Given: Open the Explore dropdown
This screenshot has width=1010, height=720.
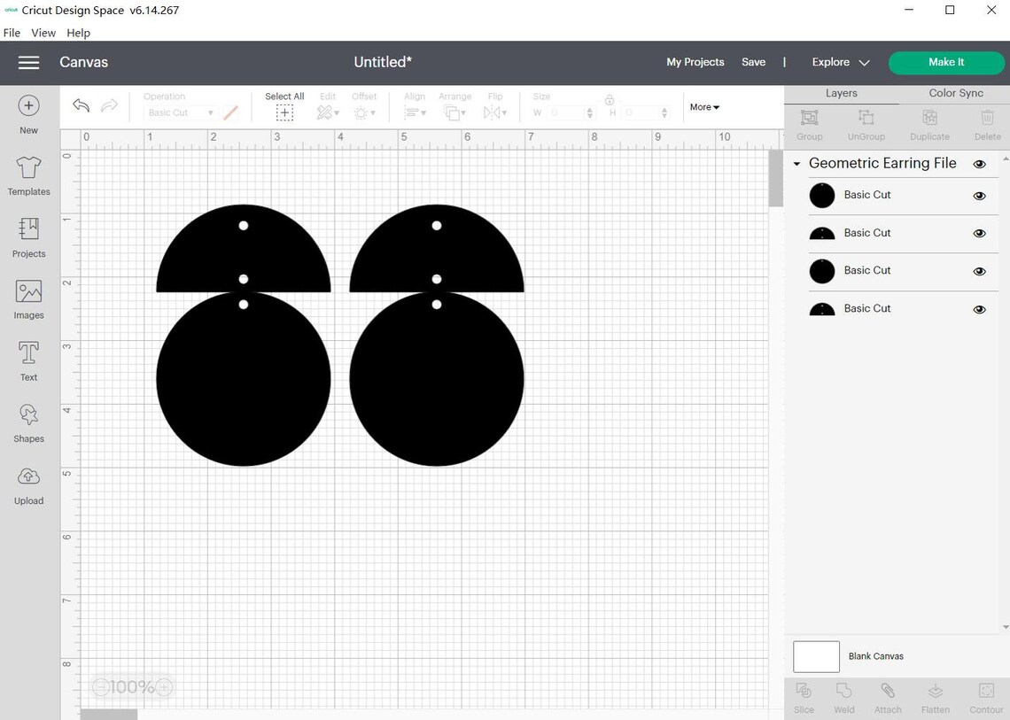Looking at the screenshot, I should 838,62.
